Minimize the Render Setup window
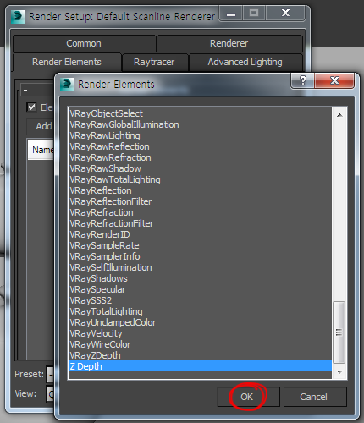 pyautogui.click(x=231, y=14)
